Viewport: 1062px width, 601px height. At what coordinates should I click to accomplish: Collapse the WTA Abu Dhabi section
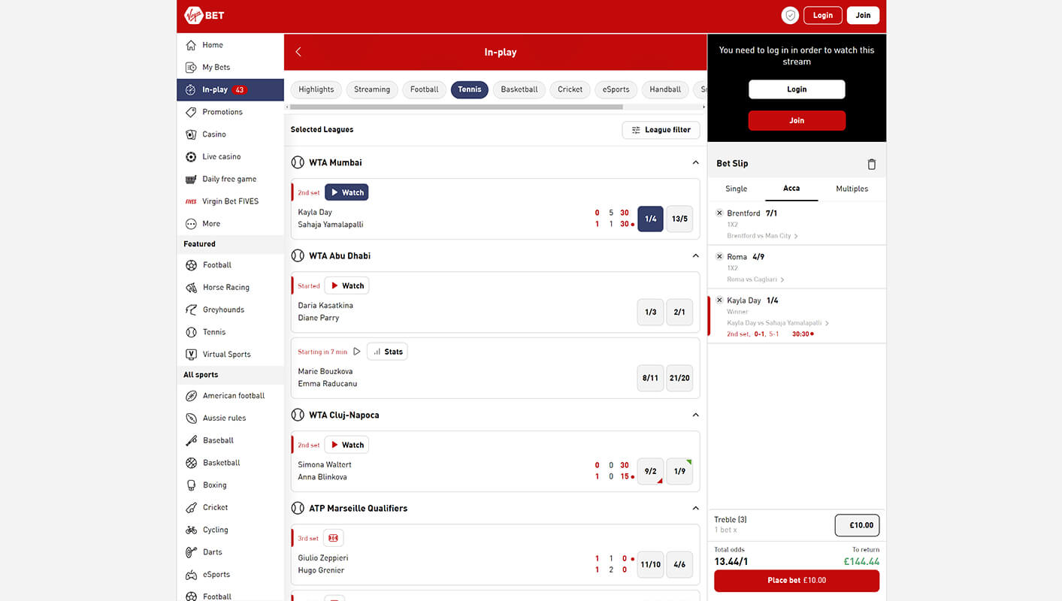695,255
